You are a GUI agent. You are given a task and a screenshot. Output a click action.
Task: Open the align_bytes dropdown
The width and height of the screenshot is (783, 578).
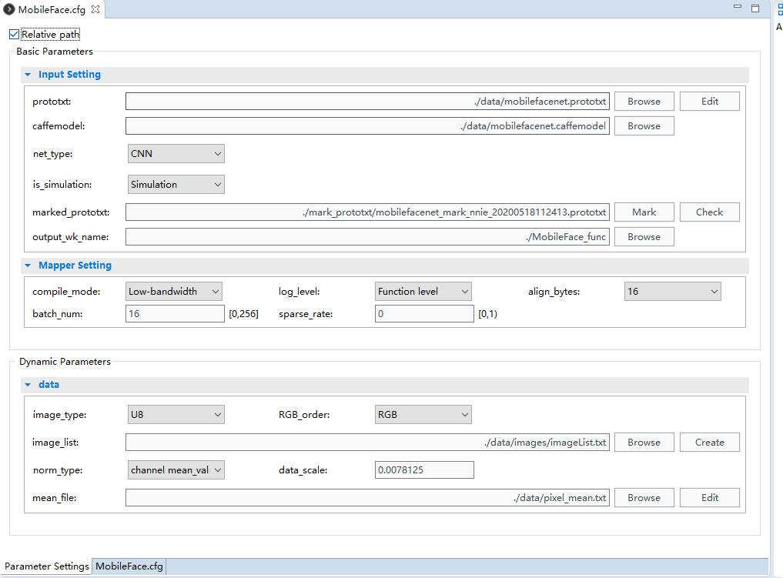[672, 292]
